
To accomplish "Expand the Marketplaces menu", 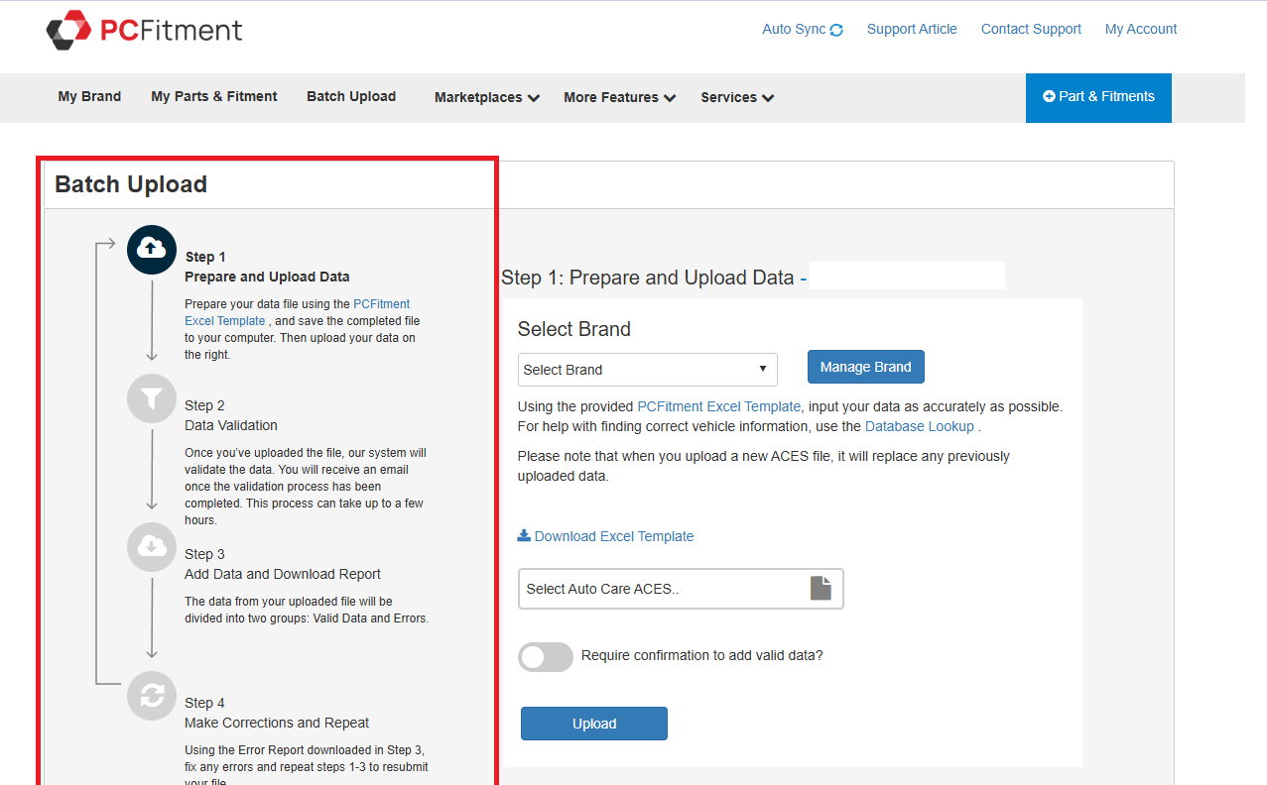I will tap(485, 97).
